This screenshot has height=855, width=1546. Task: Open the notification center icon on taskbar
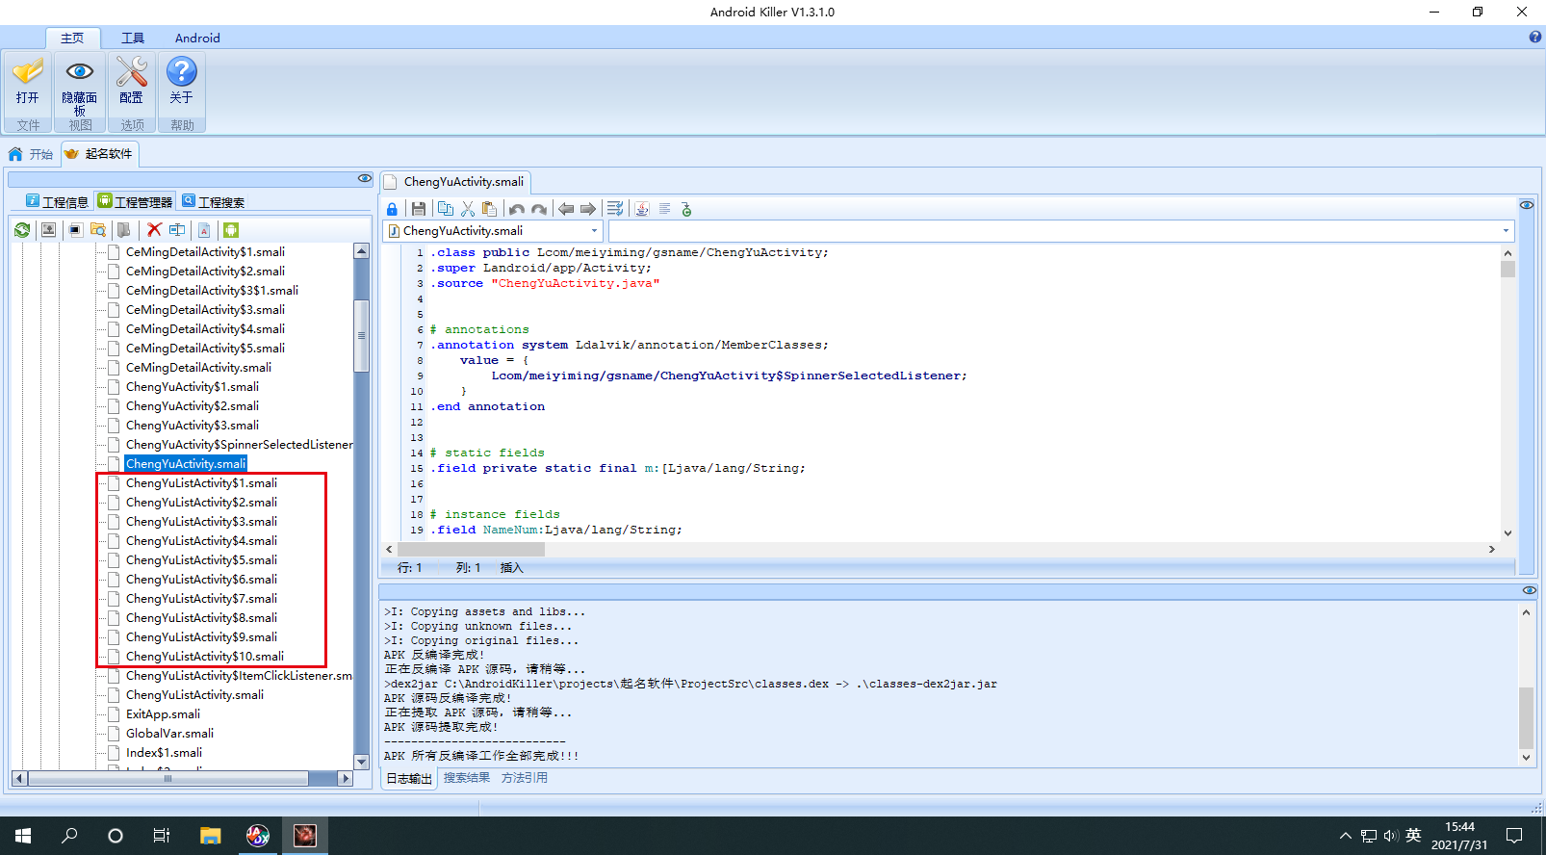tap(1514, 836)
